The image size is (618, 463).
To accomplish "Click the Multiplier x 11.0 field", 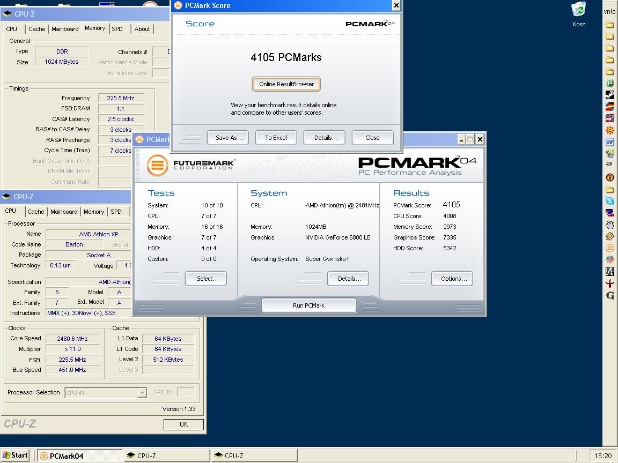I will [x=72, y=349].
